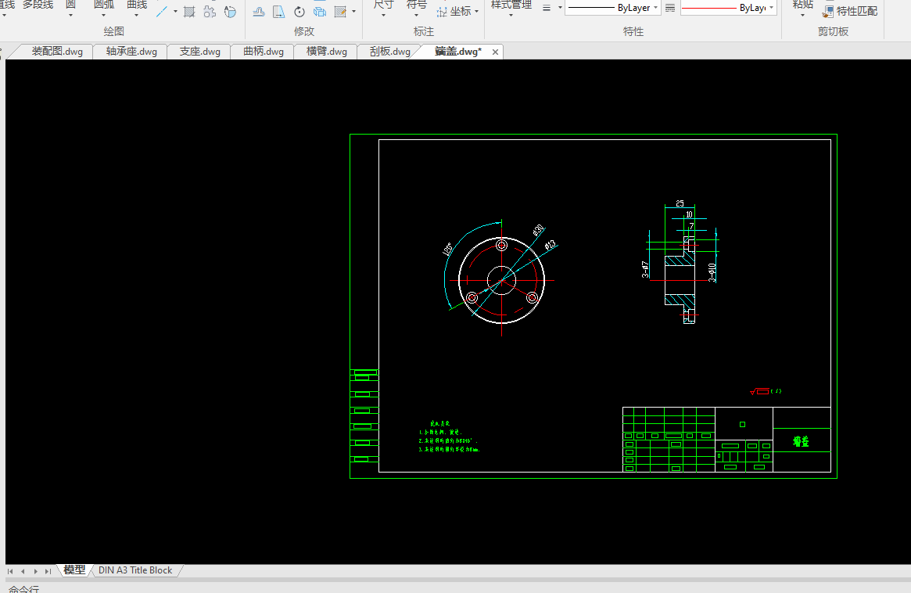Click the copy objects icon in 修改 panel

(320, 12)
